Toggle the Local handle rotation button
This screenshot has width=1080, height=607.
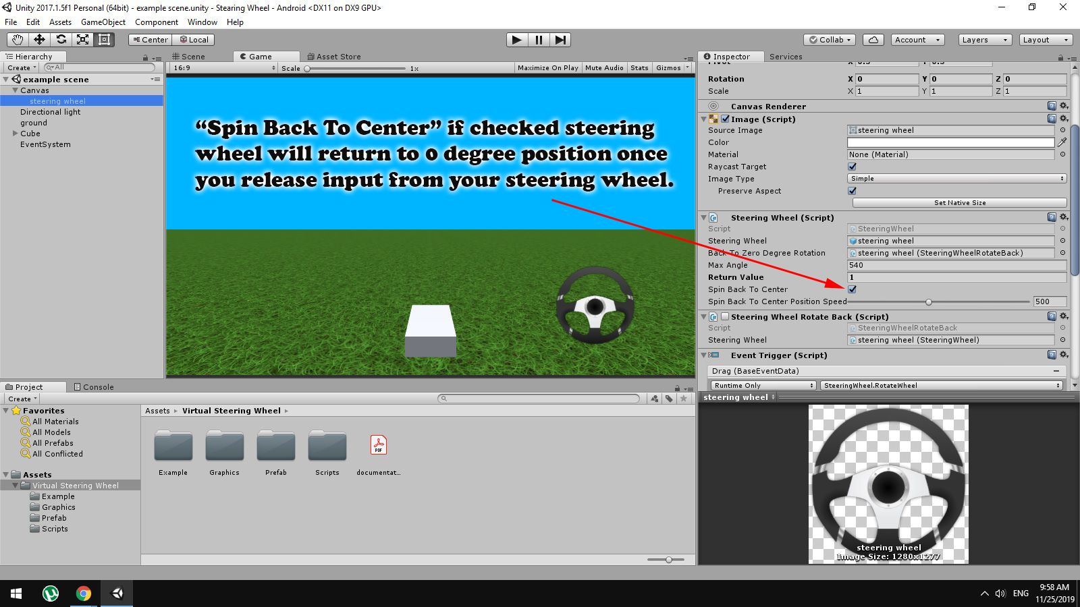(x=194, y=40)
